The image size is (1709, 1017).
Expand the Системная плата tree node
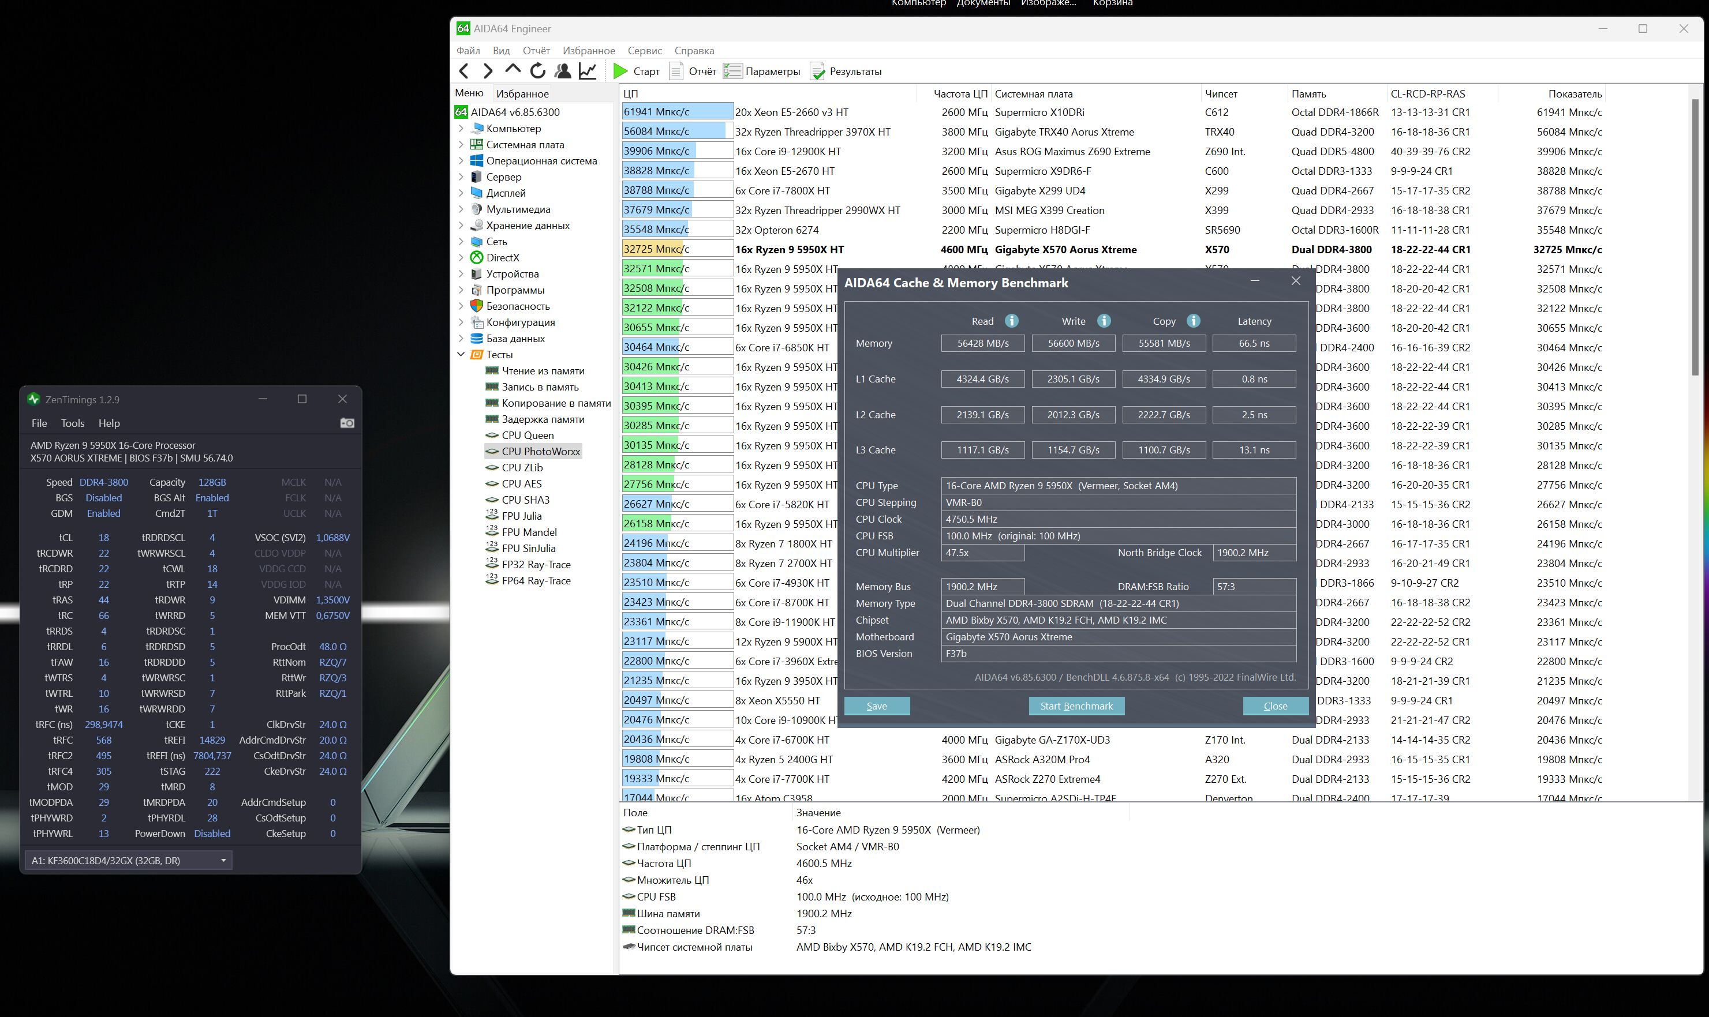pyautogui.click(x=461, y=145)
